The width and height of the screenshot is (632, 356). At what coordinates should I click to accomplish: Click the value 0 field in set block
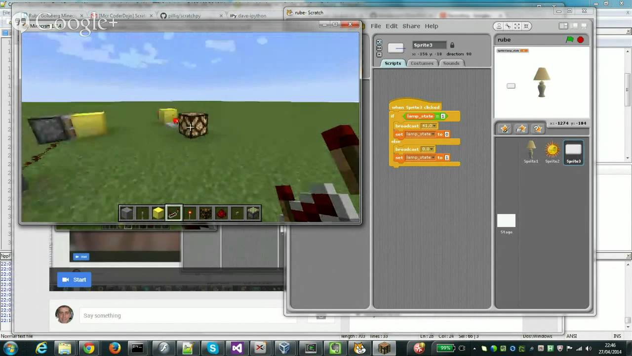tap(447, 134)
